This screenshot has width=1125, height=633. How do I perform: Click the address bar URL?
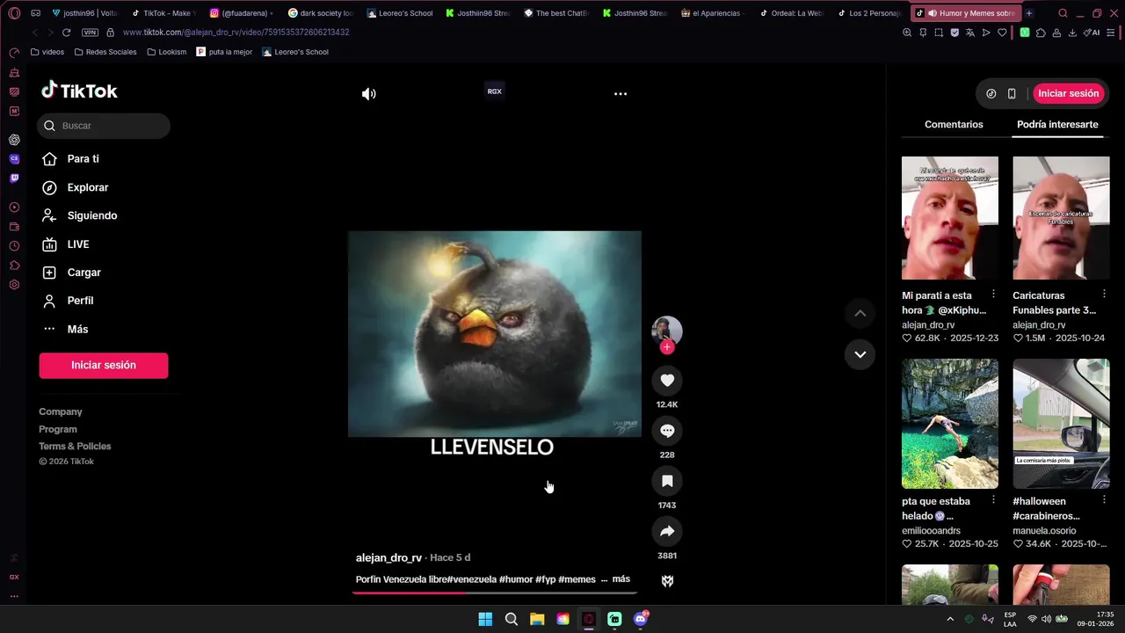click(x=236, y=33)
